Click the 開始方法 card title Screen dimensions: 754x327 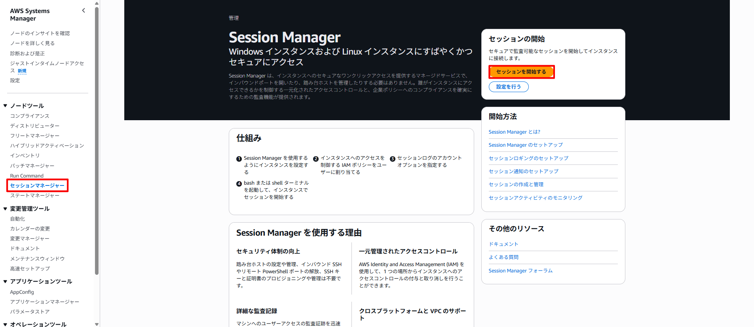coord(503,116)
